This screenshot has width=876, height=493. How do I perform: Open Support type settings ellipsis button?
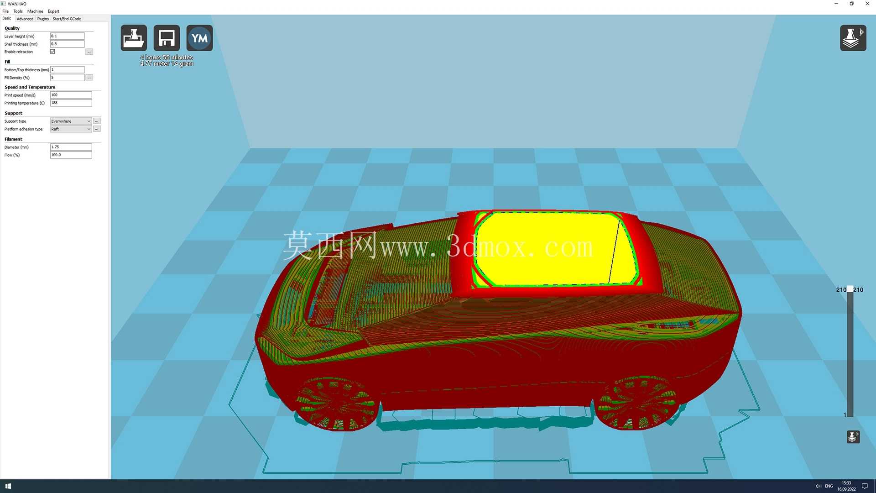[97, 121]
